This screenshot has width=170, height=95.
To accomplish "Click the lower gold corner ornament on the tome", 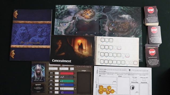I will [12, 54].
